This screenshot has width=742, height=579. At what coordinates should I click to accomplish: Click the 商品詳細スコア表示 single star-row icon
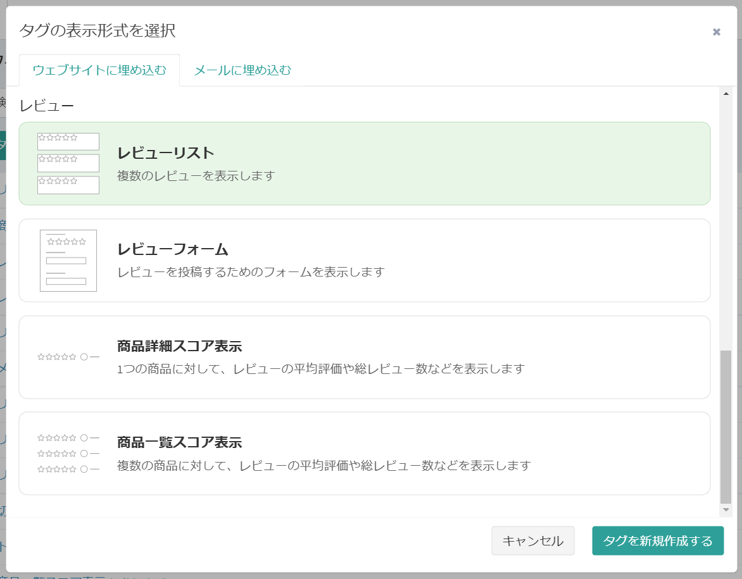point(68,357)
